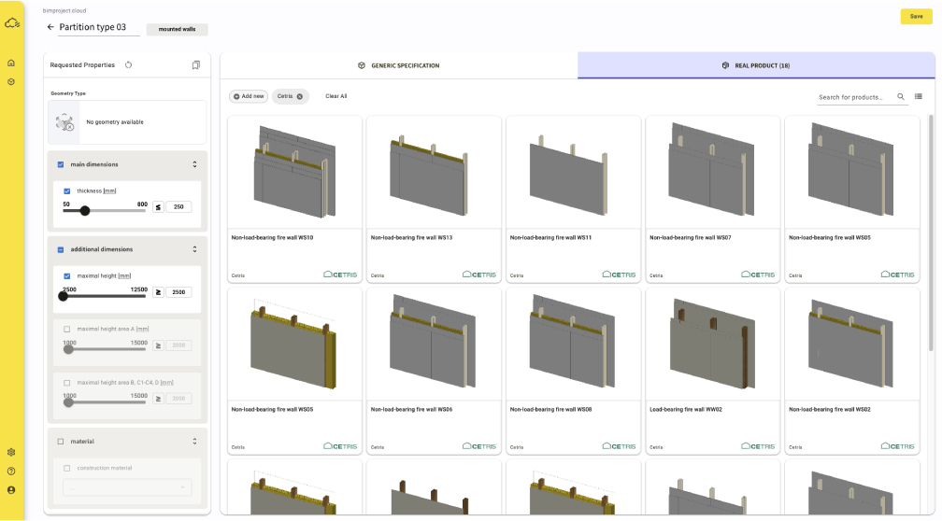The image size is (942, 521).
Task: Click the thickness value field 250
Action: coord(178,207)
